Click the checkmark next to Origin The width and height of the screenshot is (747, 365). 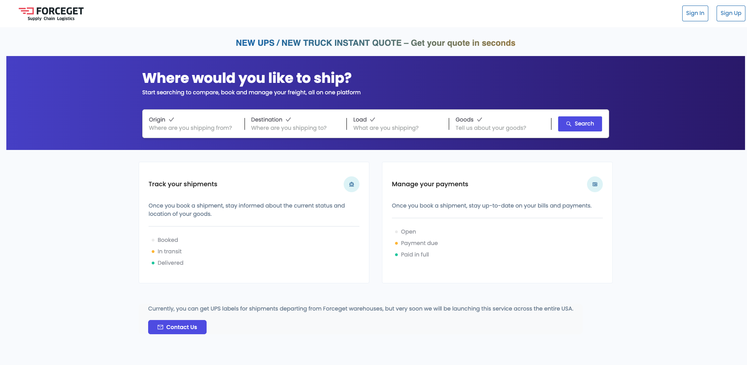[171, 119]
